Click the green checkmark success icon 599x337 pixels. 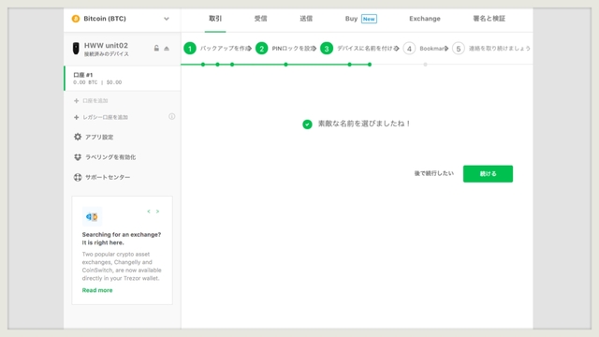click(307, 125)
